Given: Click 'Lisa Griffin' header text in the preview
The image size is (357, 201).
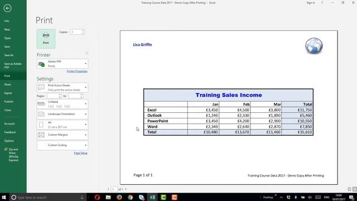Looking at the screenshot, I should (142, 45).
